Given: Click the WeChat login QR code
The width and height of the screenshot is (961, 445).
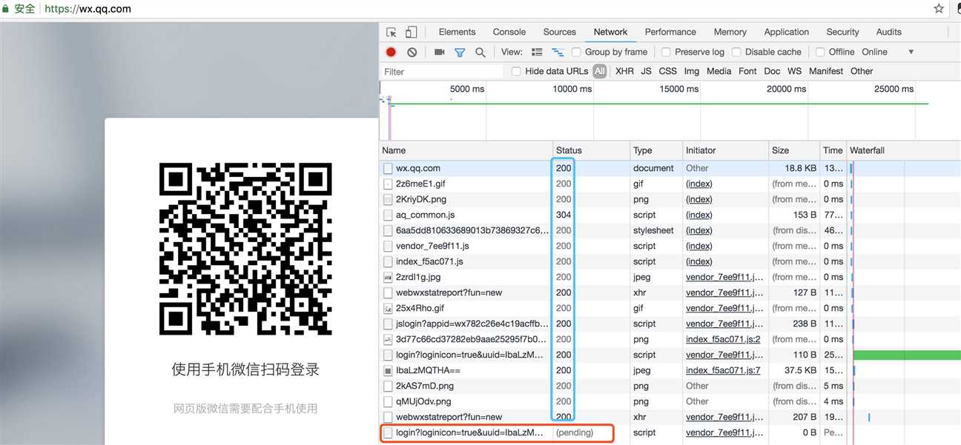Looking at the screenshot, I should [245, 247].
